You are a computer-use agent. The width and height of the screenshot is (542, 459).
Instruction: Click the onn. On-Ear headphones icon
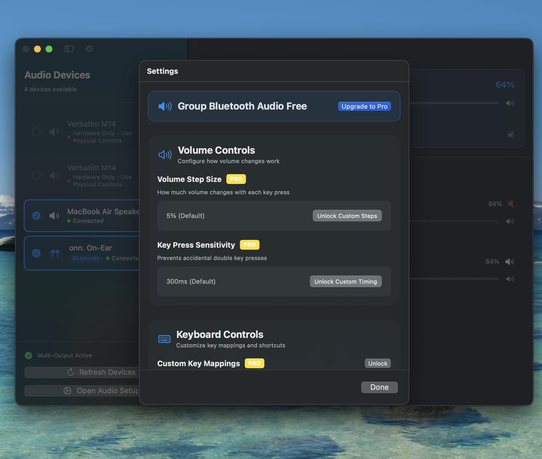pyautogui.click(x=55, y=253)
